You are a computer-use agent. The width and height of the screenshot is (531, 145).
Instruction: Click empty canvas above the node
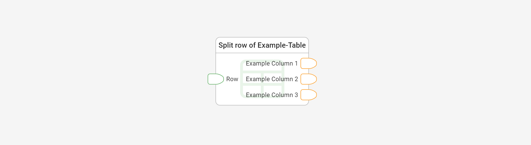tap(262, 18)
